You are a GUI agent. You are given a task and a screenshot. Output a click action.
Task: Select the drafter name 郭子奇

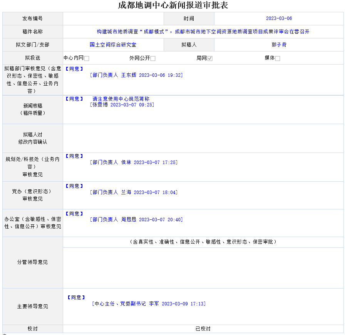coord(279,45)
